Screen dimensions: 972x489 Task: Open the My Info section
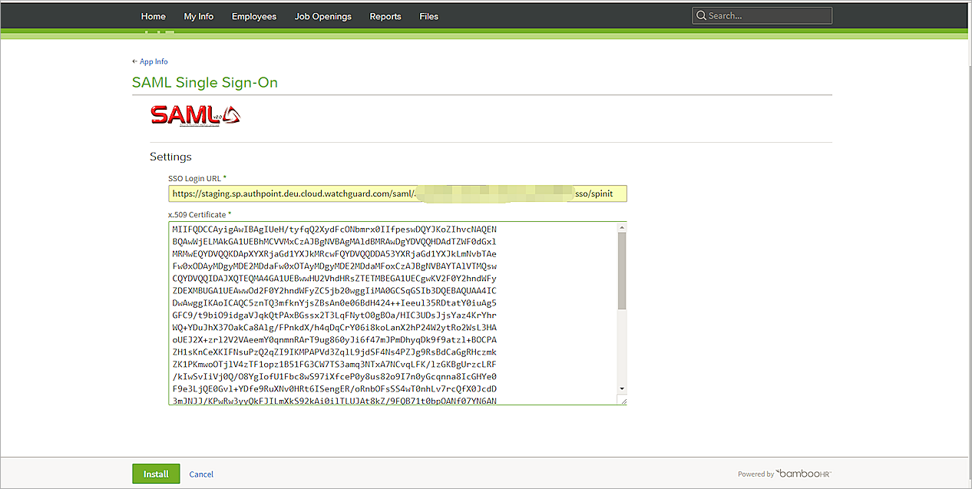199,16
